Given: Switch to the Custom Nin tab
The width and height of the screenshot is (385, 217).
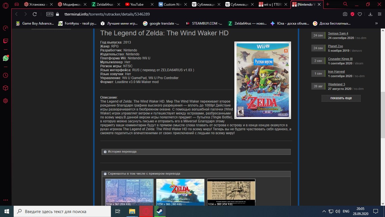Looking at the screenshot, I should coord(172,4).
